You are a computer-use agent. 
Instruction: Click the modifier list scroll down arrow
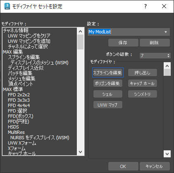tap(80, 152)
